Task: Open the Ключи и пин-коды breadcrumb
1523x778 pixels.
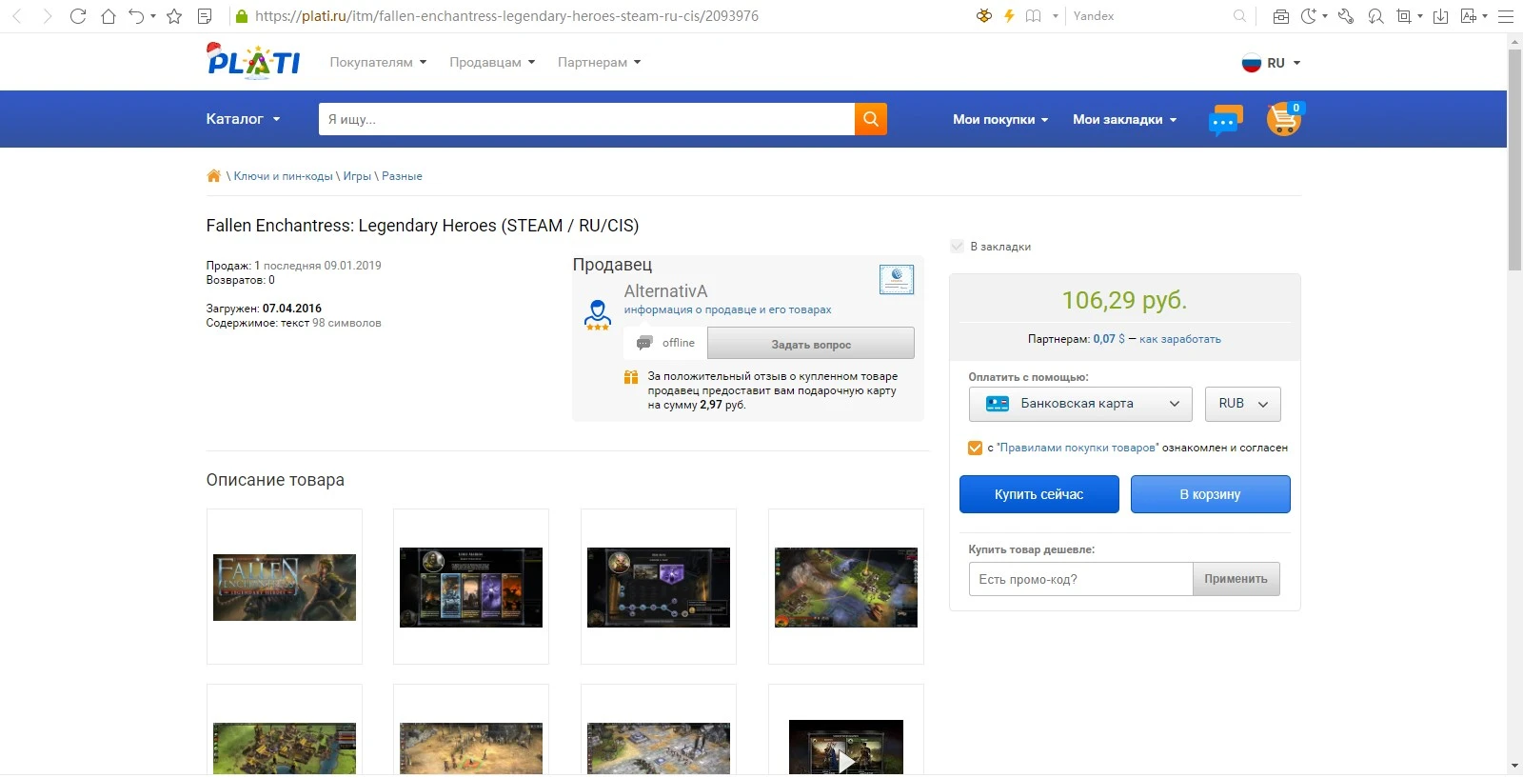Action: (x=284, y=176)
